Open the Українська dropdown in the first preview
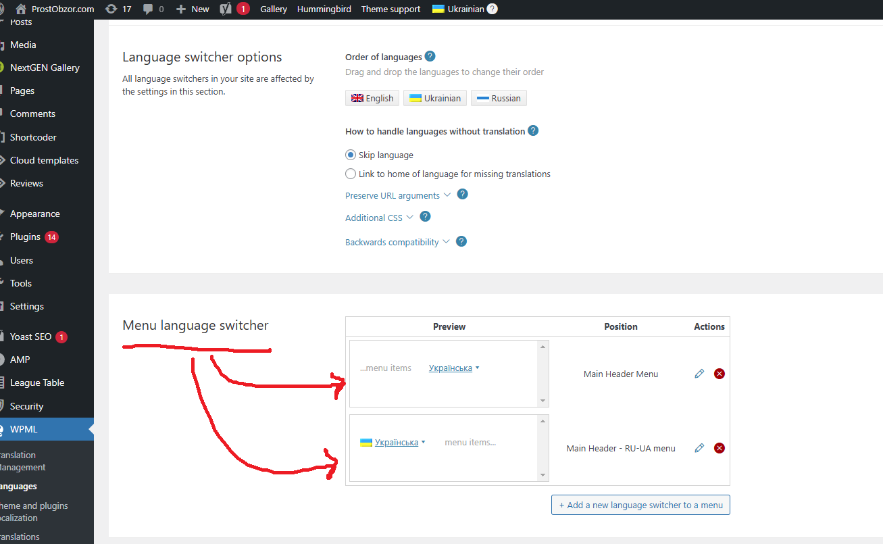This screenshot has width=883, height=544. 454,368
